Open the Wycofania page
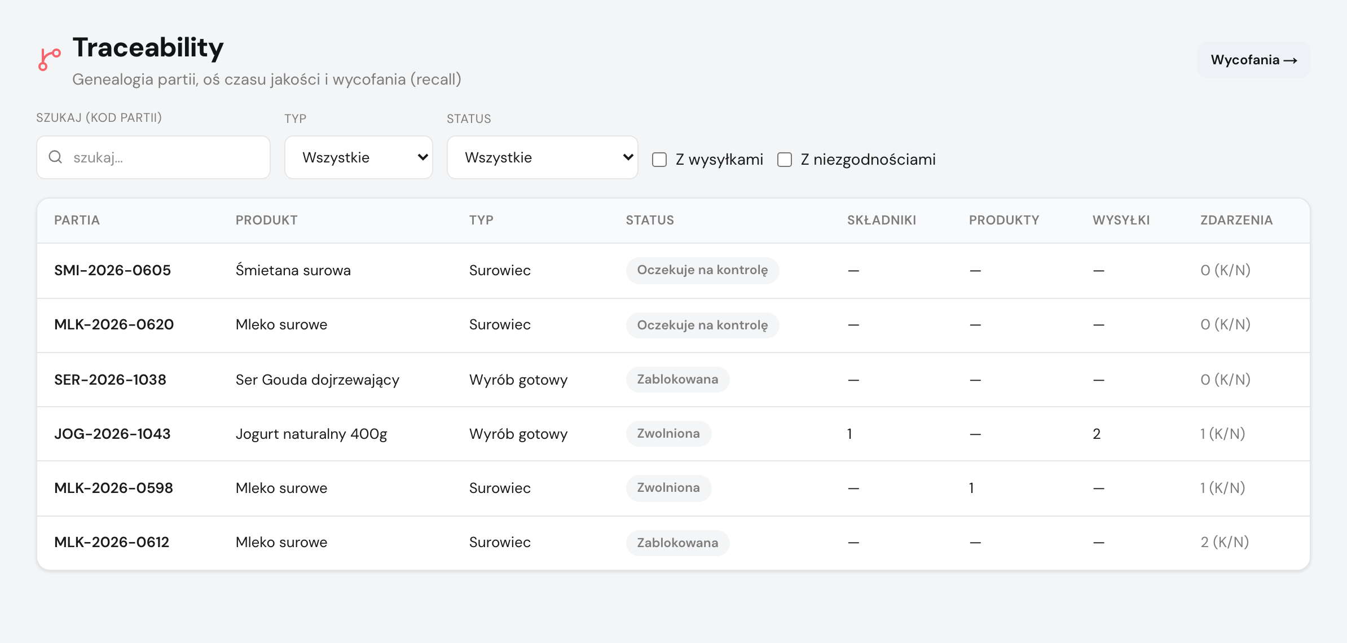 (x=1253, y=60)
